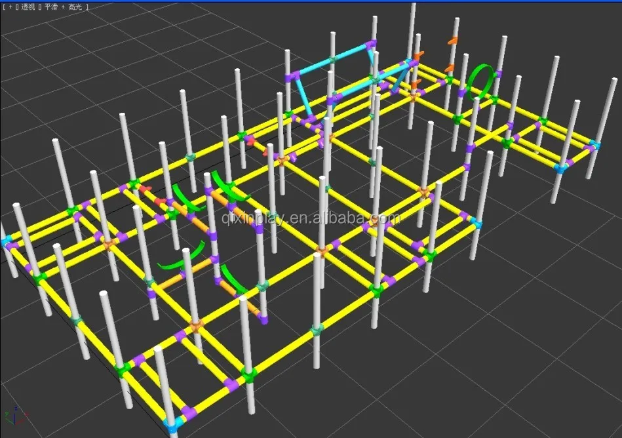Viewport: 622px width, 438px height.
Task: Select the leftmost red connector piece
Action: pos(144,189)
